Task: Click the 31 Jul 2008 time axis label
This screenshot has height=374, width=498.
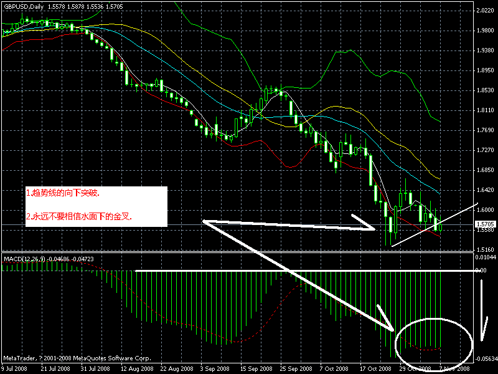Action: point(95,369)
